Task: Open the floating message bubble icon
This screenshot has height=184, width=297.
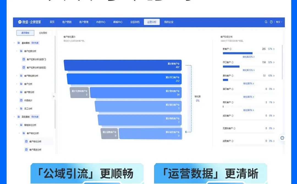Action: tap(282, 138)
